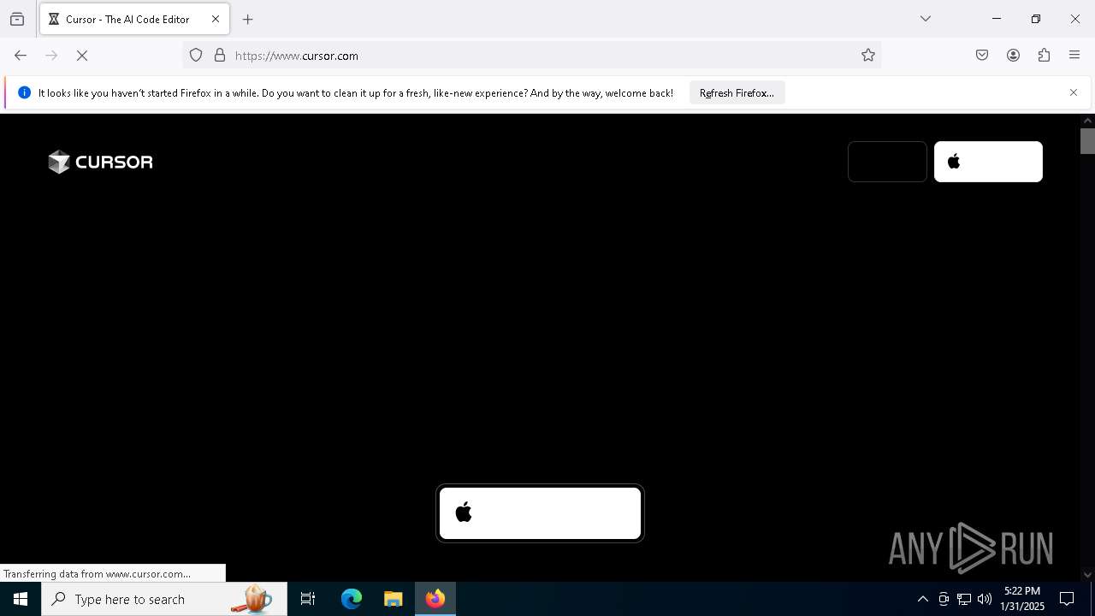Click the white Apple download button in header
Image resolution: width=1095 pixels, height=616 pixels.
pyautogui.click(x=988, y=162)
